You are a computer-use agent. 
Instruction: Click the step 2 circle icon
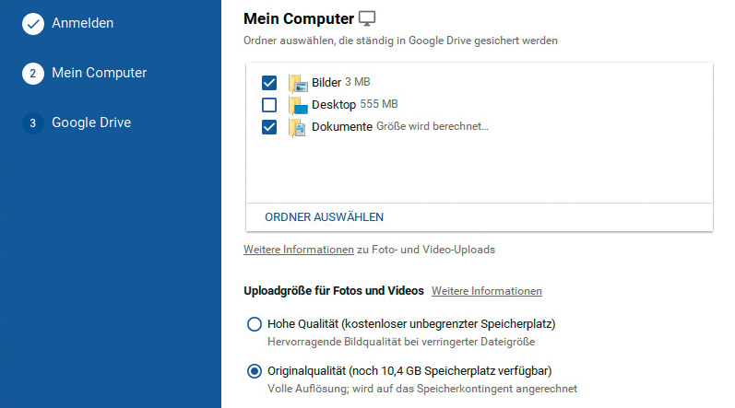(33, 74)
